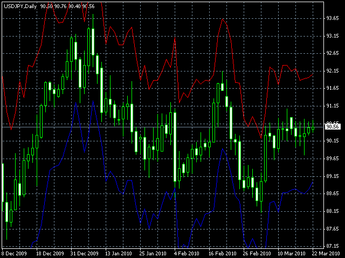Click the 88.15 price axis label
This screenshot has height=258, width=345.
point(333,211)
